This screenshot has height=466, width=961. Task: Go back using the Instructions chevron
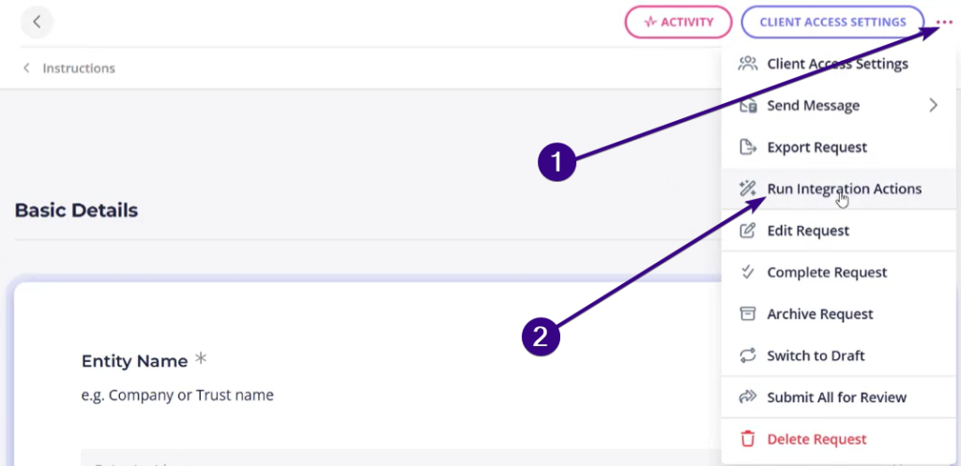tap(26, 68)
